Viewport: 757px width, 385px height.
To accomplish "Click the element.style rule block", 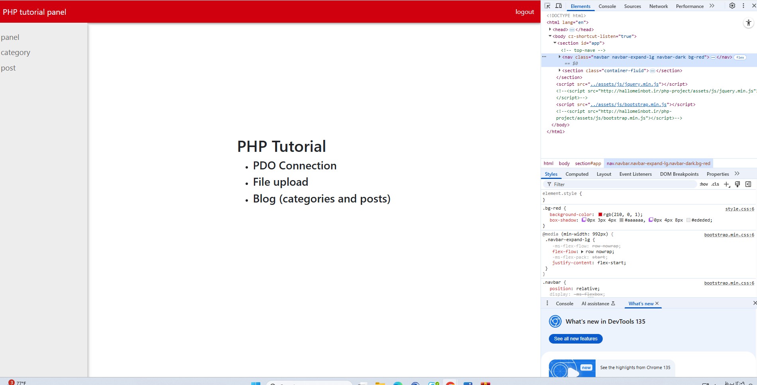I will click(x=649, y=196).
